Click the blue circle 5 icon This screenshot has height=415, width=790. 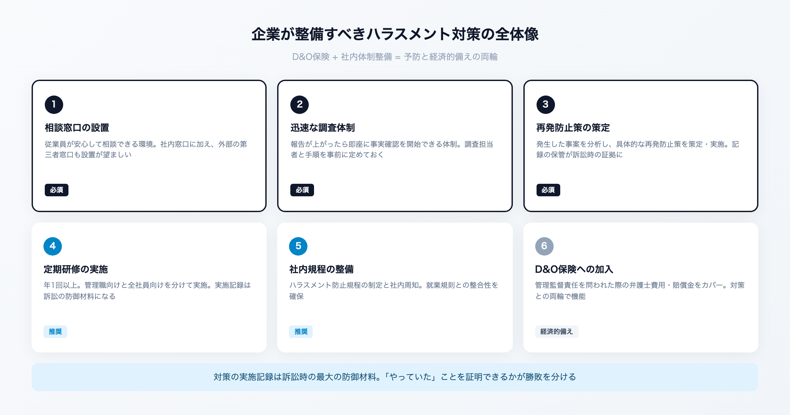(x=298, y=246)
